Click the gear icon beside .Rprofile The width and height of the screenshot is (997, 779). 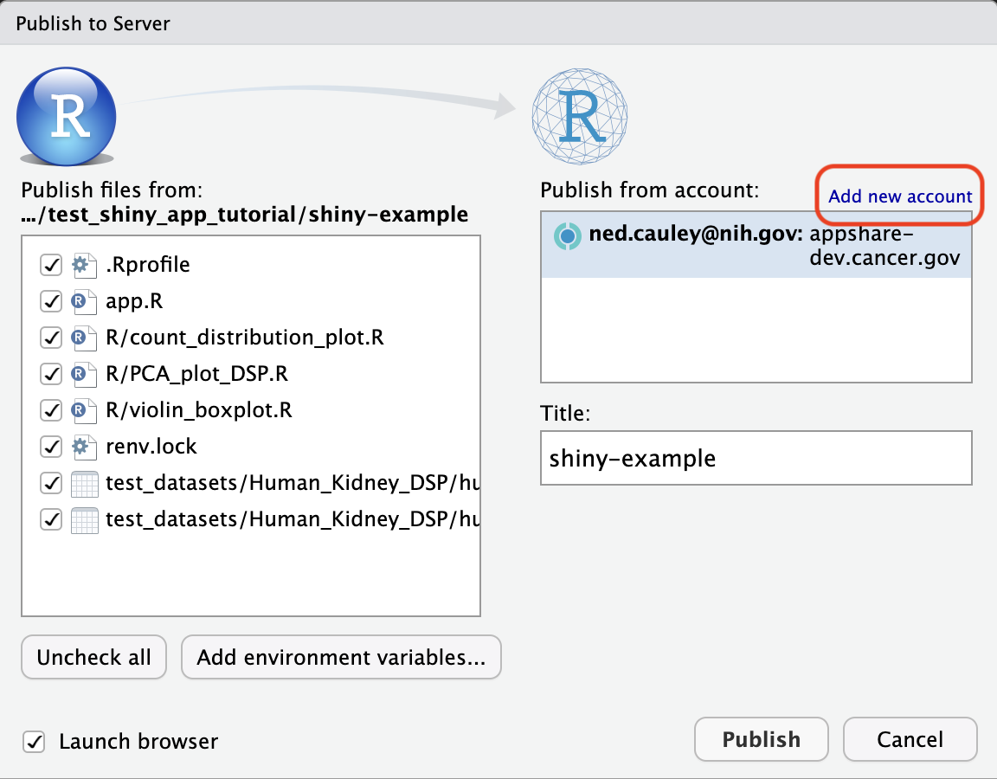pyautogui.click(x=82, y=265)
